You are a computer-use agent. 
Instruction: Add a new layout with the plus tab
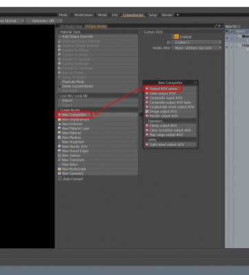[177, 15]
